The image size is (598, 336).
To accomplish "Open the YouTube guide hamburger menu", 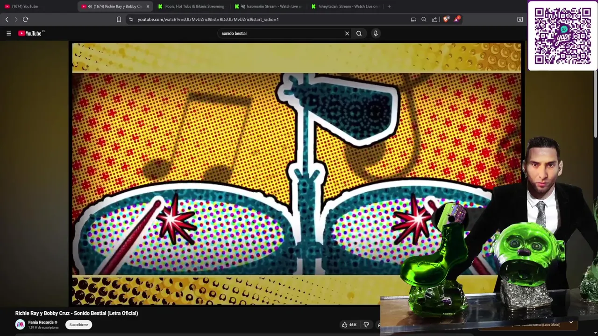I will [x=8, y=33].
